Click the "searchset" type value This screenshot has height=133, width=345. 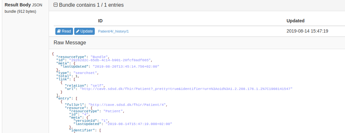[85, 73]
